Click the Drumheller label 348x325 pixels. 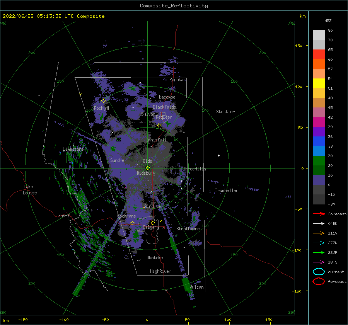227,191
